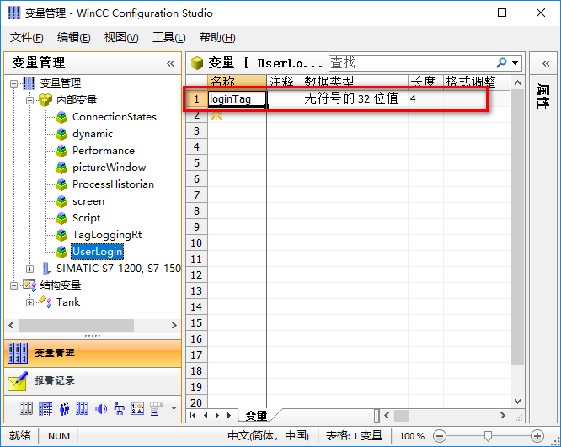This screenshot has height=447, width=561.
Task: Open the 编辑(E) menu
Action: point(73,37)
